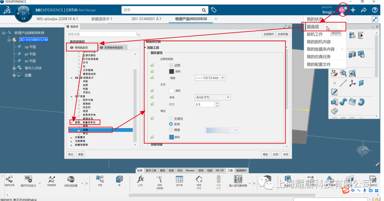Click the share arrow icon in the top bar
Viewport: 384px width, 201px height.
point(364,10)
